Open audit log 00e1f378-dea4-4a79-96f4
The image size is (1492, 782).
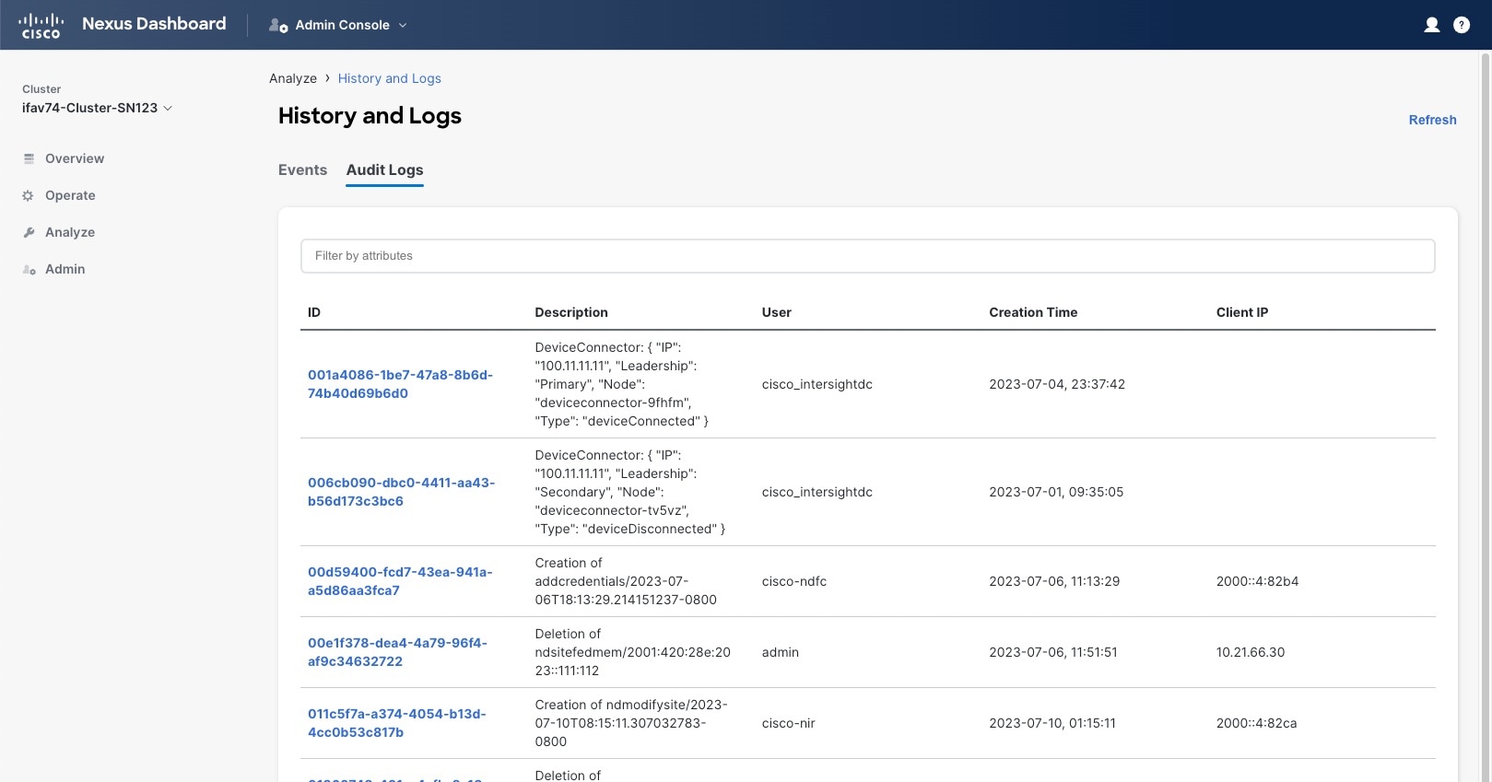click(397, 652)
